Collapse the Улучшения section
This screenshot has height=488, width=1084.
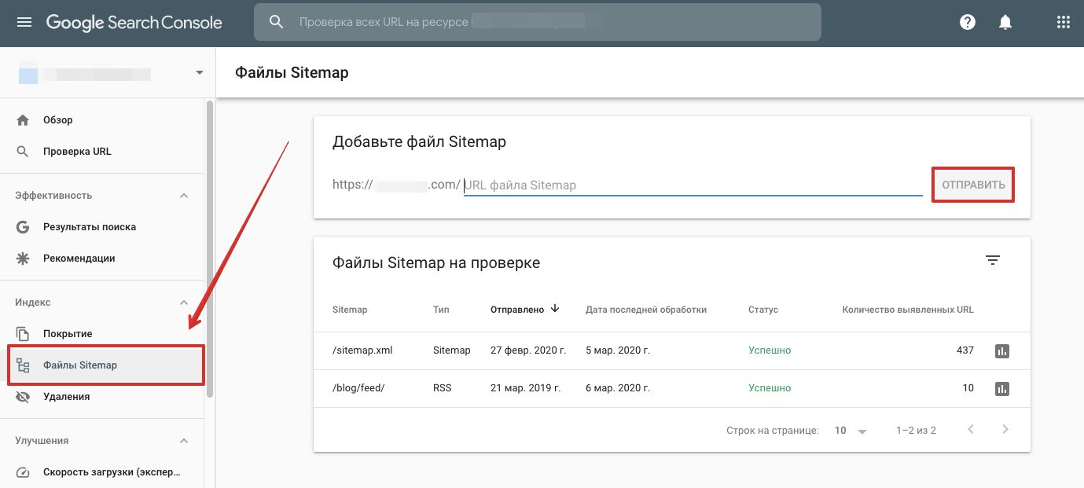click(x=183, y=440)
